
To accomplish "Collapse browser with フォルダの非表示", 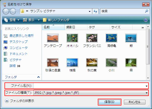I will coord(20,101).
